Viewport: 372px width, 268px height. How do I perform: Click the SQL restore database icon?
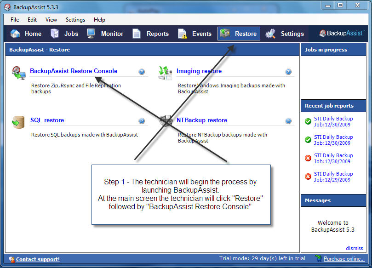tap(18, 122)
